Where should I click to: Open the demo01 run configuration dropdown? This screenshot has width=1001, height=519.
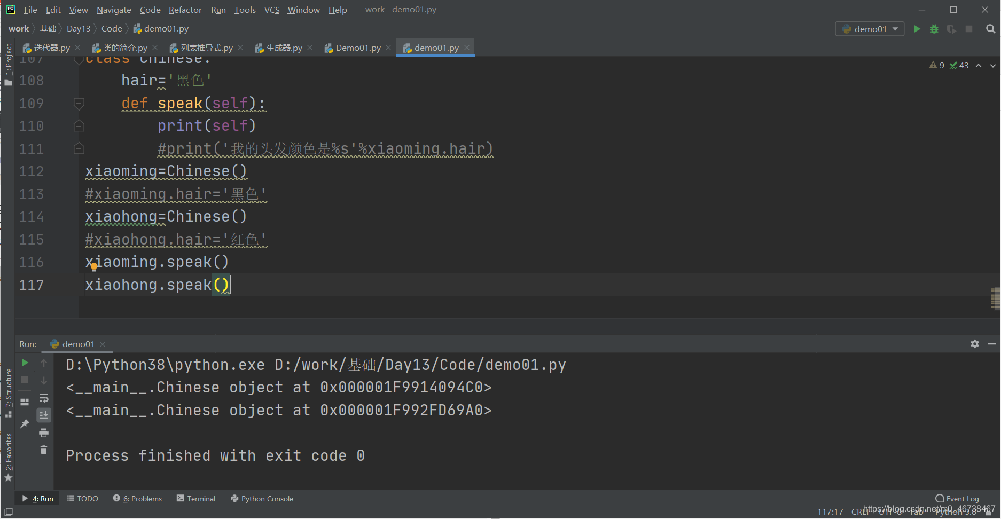pos(870,29)
